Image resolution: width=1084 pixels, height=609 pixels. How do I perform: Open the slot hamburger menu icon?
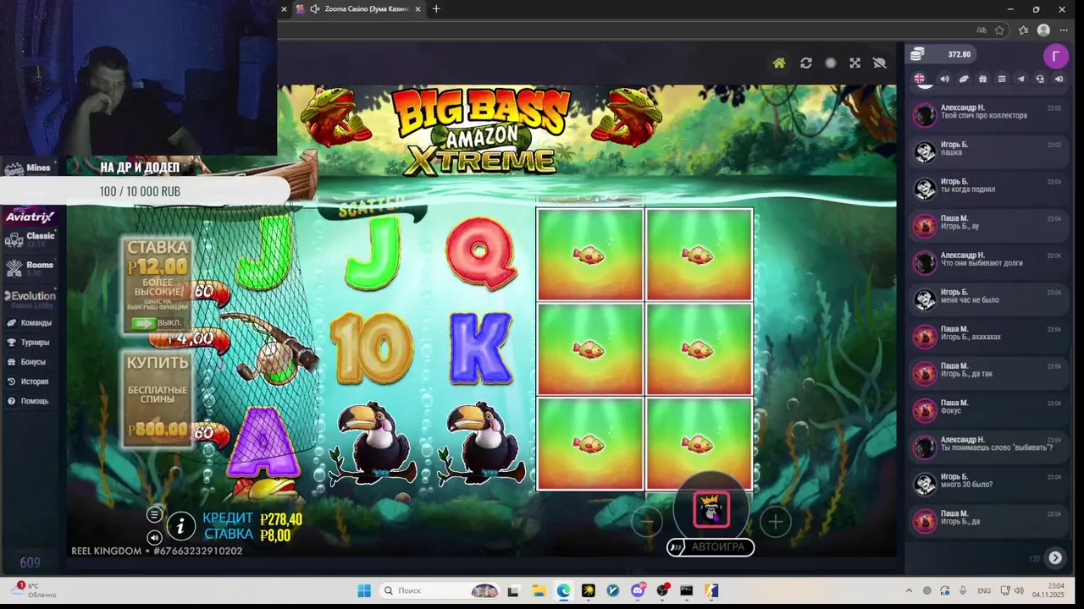click(154, 514)
